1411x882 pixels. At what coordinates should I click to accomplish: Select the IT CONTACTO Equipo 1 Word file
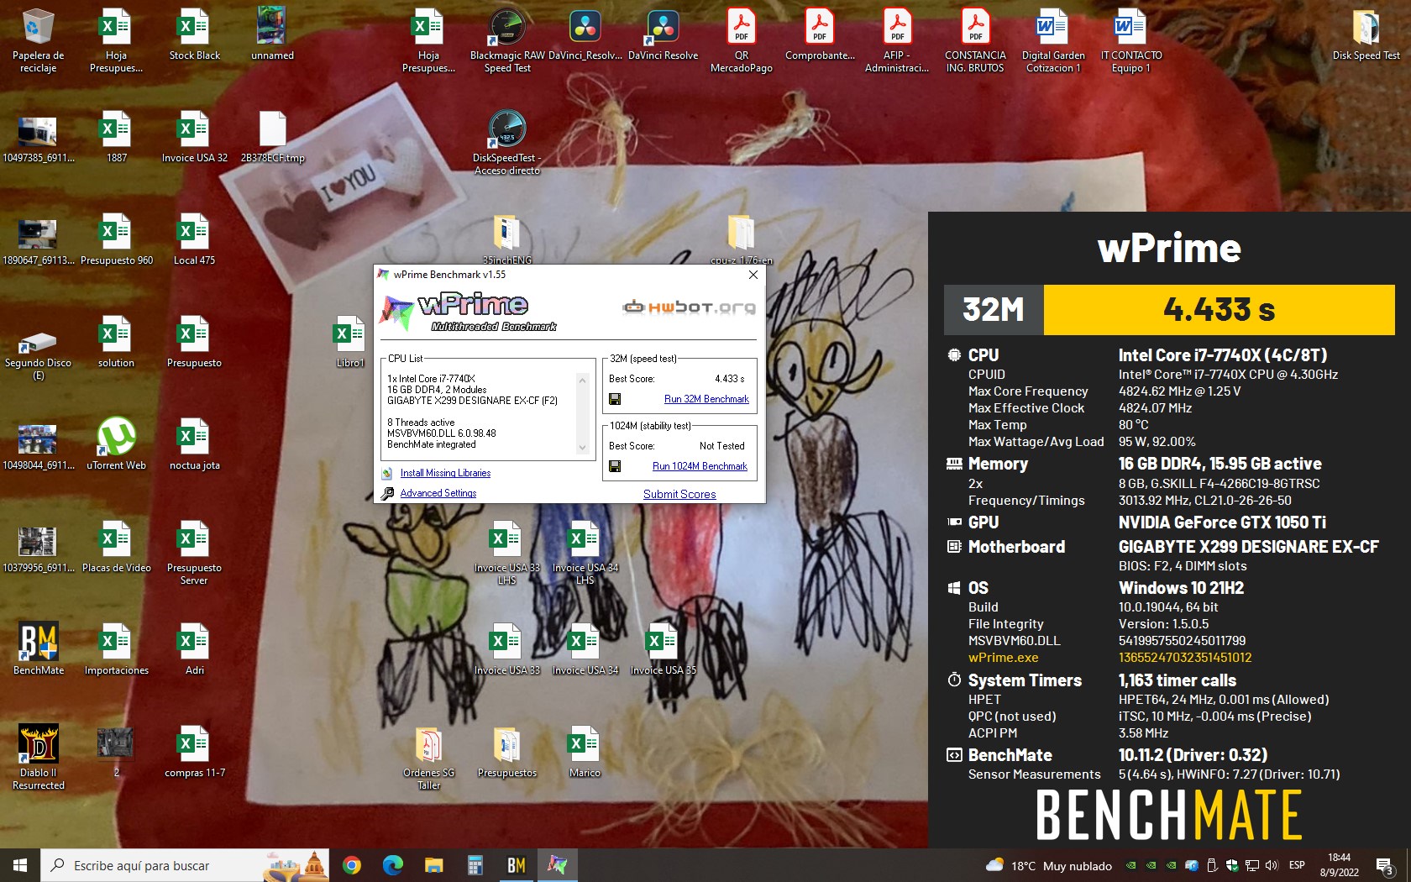[x=1131, y=39]
